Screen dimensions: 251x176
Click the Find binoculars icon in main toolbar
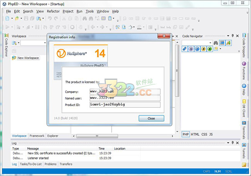pyautogui.click(x=85, y=18)
